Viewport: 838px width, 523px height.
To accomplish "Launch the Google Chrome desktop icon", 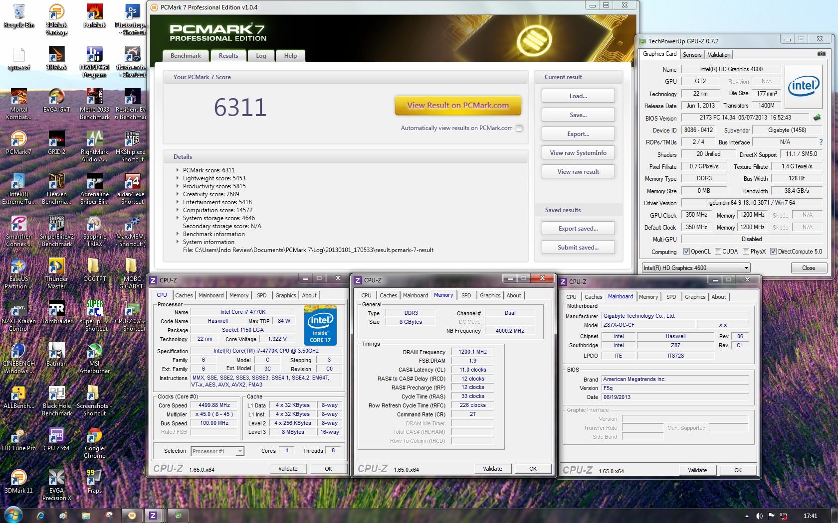I will (94, 443).
